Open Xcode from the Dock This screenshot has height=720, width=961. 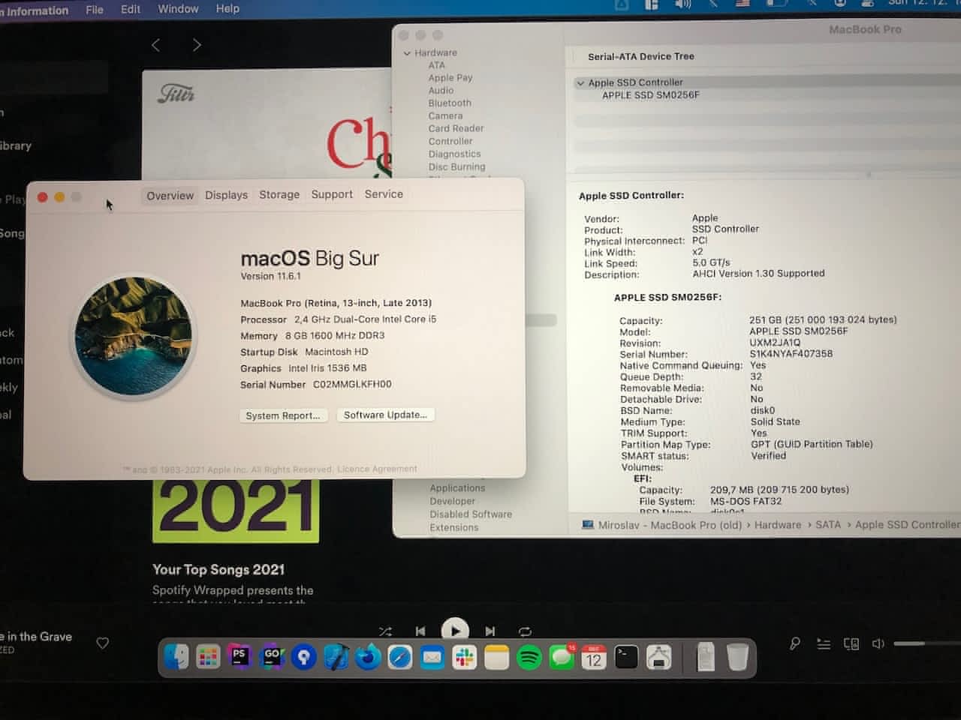click(336, 658)
